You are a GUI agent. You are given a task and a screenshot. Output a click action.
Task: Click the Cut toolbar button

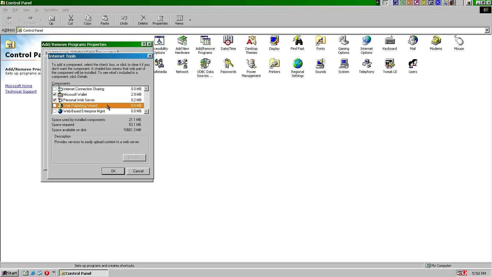pyautogui.click(x=70, y=20)
